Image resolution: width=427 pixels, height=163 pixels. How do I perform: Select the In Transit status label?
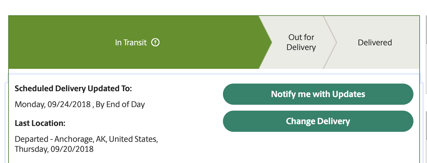pos(131,43)
